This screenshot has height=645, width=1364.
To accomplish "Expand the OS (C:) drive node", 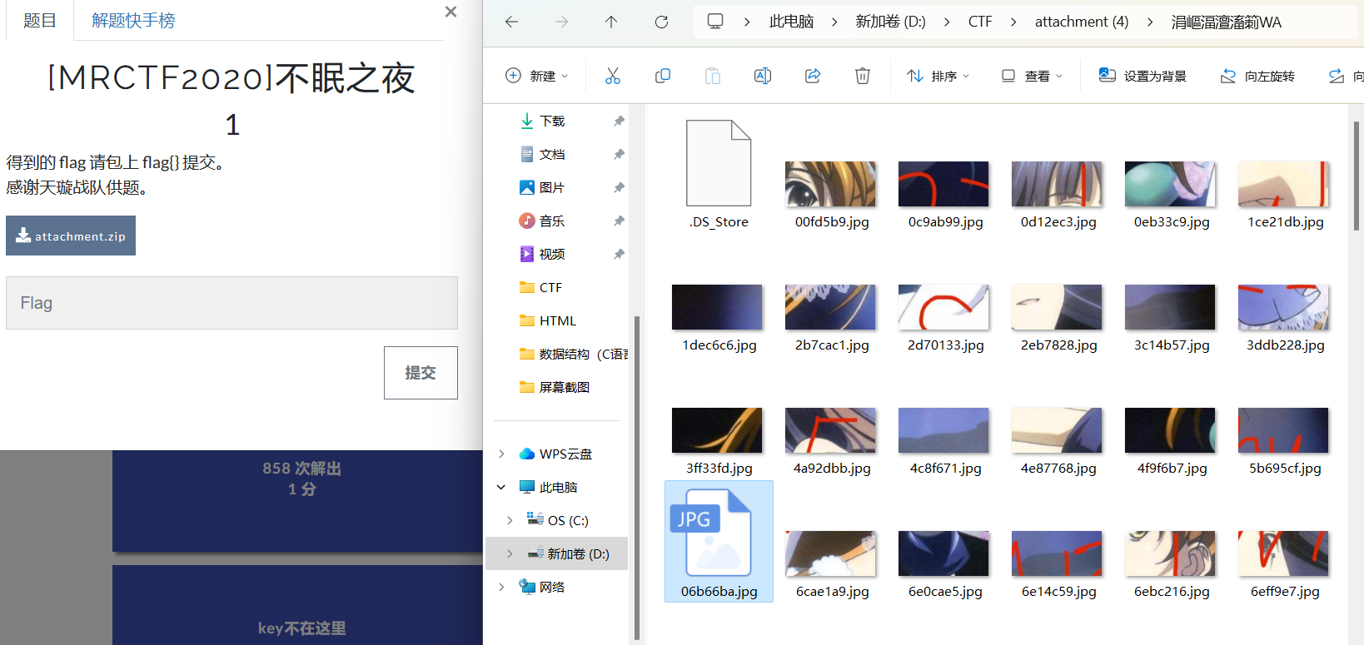I will coord(510,520).
